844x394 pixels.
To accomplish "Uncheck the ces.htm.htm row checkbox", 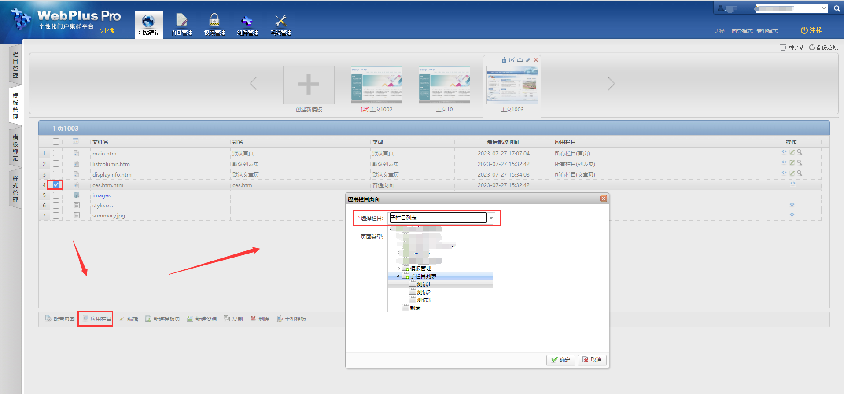I will (56, 185).
